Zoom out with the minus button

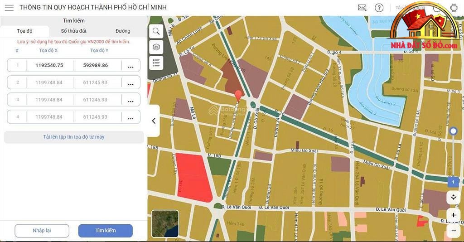pos(453,231)
